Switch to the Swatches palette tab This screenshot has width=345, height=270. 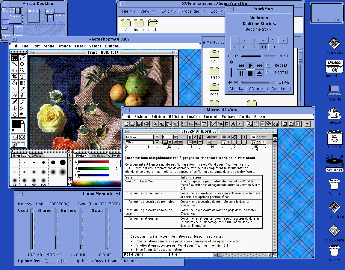98,155
